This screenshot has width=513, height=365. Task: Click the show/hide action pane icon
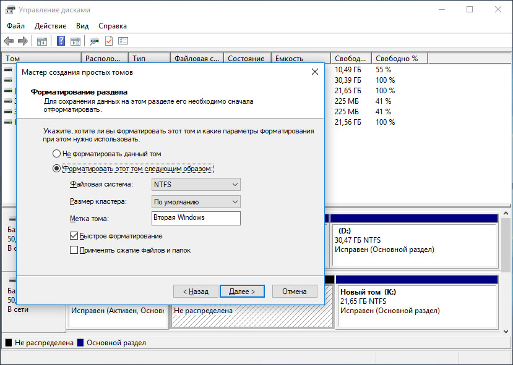[x=75, y=41]
